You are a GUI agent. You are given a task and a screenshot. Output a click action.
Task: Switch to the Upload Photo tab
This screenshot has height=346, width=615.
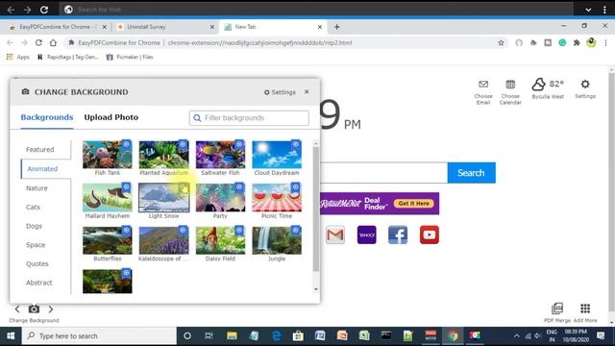(x=111, y=117)
